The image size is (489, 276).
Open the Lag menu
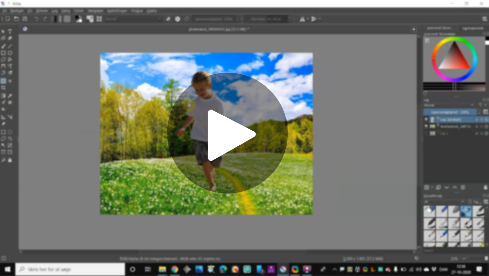tap(55, 11)
